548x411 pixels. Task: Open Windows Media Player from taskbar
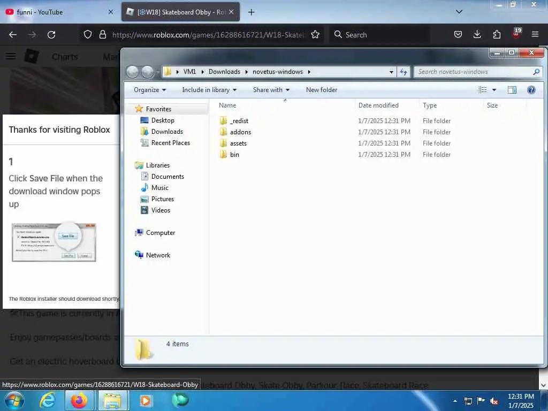point(146,400)
